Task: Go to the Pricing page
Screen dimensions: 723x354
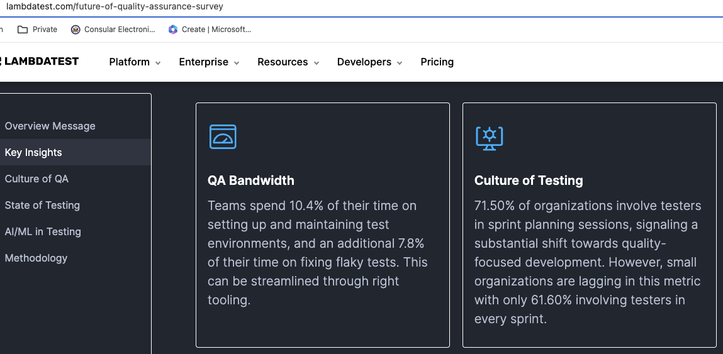Action: 437,62
